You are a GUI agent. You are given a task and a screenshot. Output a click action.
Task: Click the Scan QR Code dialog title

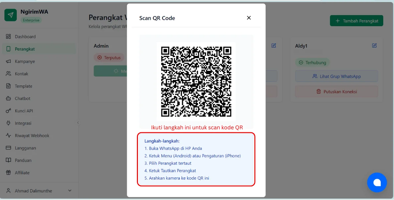pos(157,18)
